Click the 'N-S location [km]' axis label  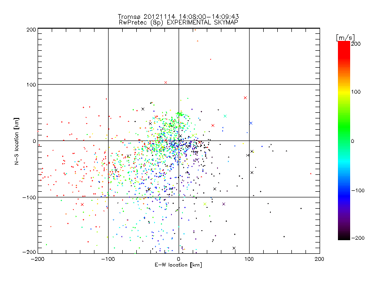tap(16, 141)
